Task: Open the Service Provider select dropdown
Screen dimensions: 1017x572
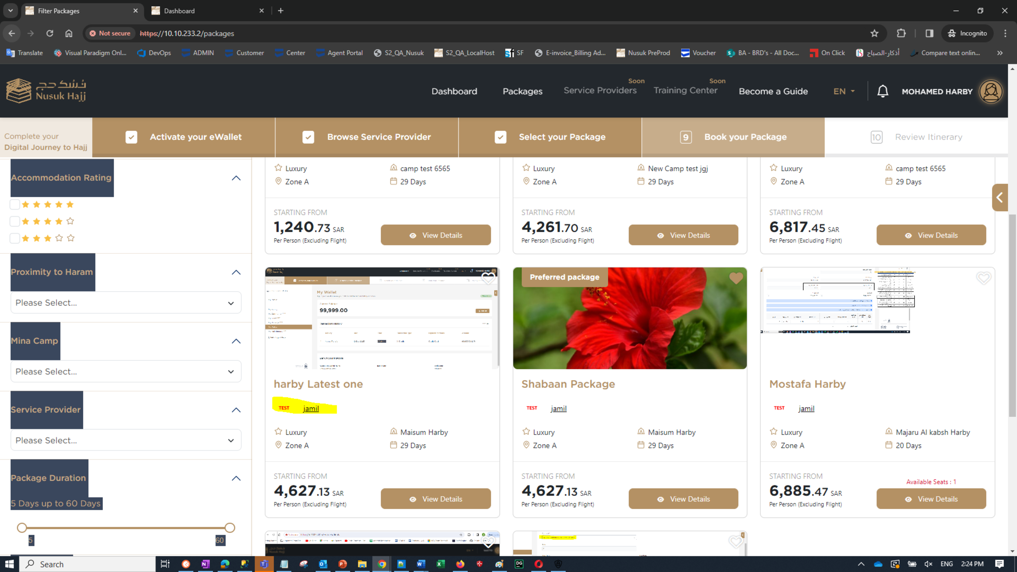Action: coord(126,440)
